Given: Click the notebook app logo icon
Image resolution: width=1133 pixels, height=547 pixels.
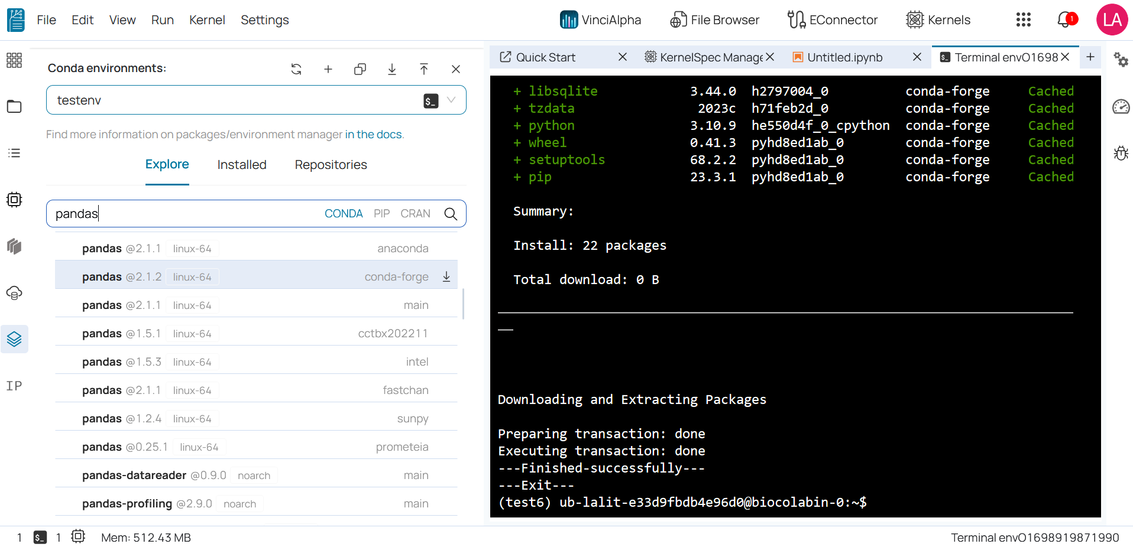Looking at the screenshot, I should pos(16,20).
